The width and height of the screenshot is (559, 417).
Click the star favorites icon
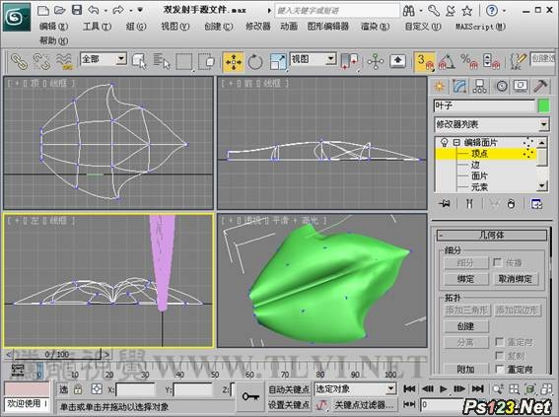click(x=467, y=11)
